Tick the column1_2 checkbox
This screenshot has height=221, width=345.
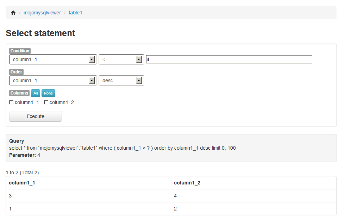pyautogui.click(x=46, y=103)
